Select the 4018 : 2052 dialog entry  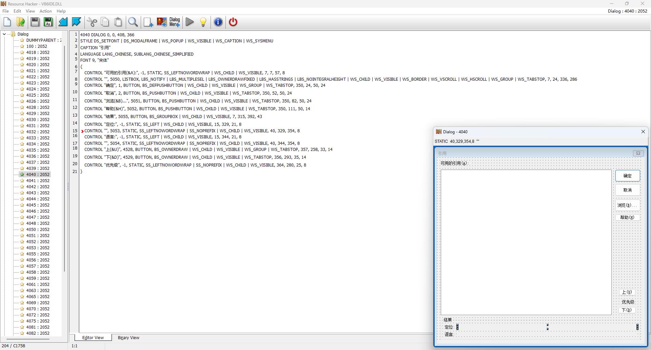(38, 52)
